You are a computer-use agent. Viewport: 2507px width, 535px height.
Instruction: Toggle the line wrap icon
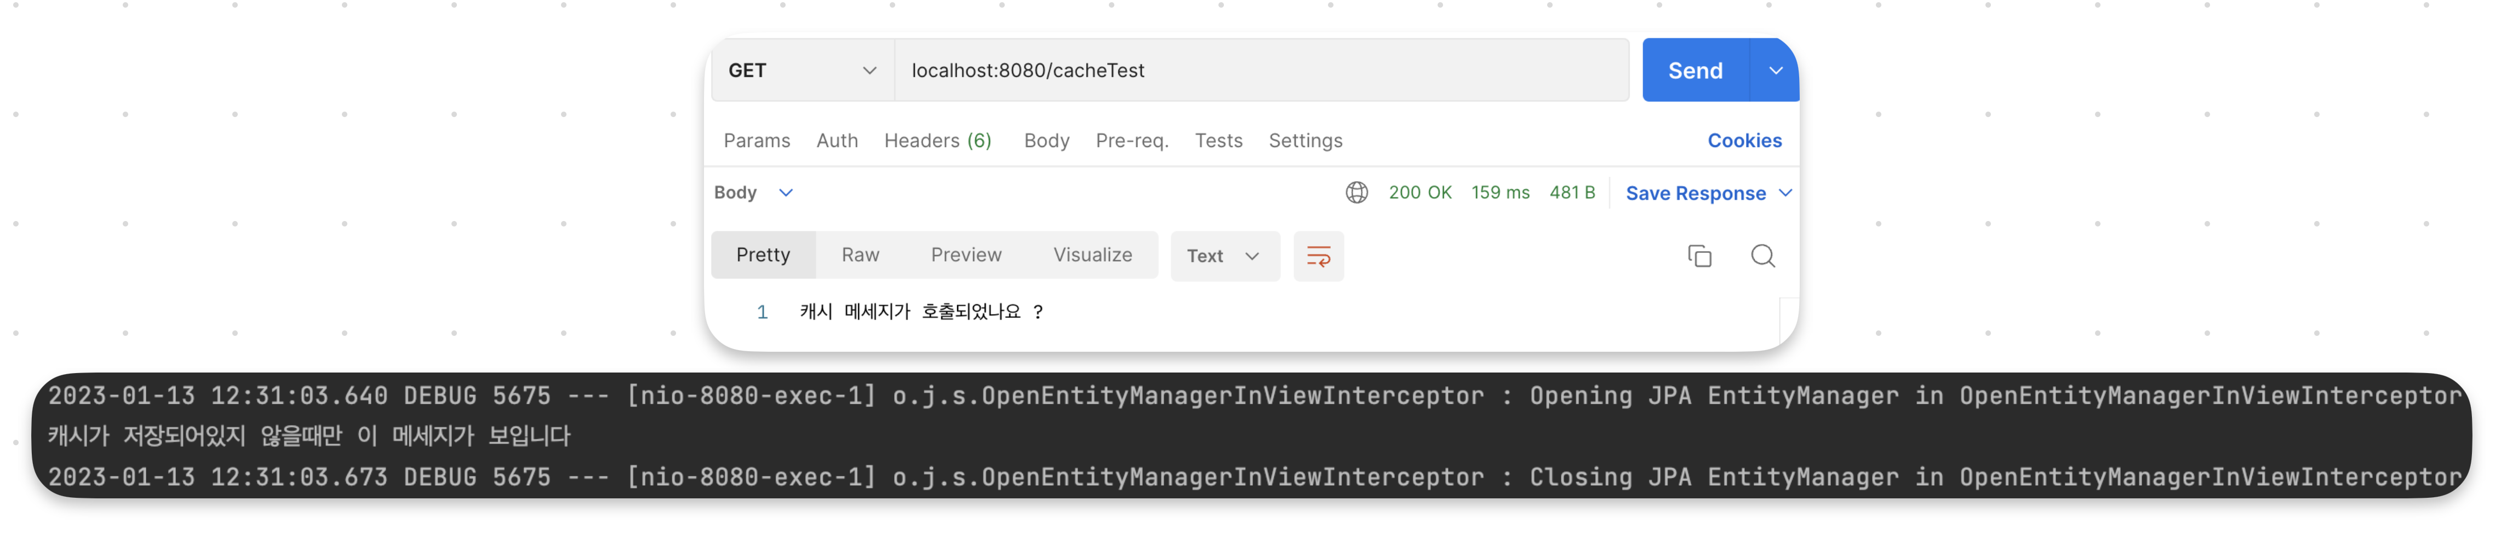click(1318, 257)
